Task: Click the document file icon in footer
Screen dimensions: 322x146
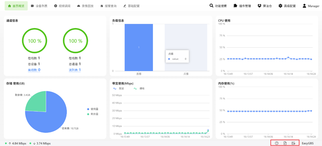Action: (x=285, y=143)
